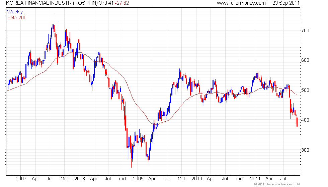This screenshot has width=328, height=187.
Task: Click the 700 price axis label
Action: [x=305, y=30]
